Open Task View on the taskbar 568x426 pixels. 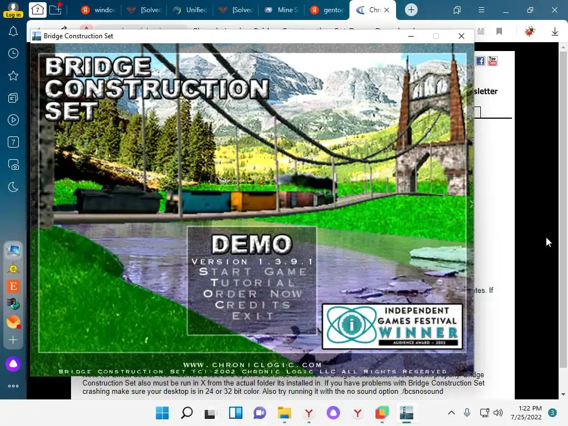[210, 413]
